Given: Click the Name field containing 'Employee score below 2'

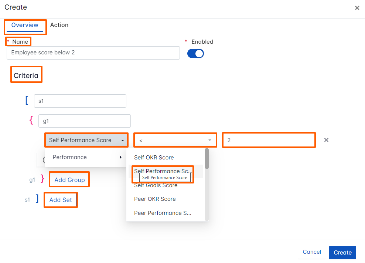Looking at the screenshot, I should coord(93,53).
